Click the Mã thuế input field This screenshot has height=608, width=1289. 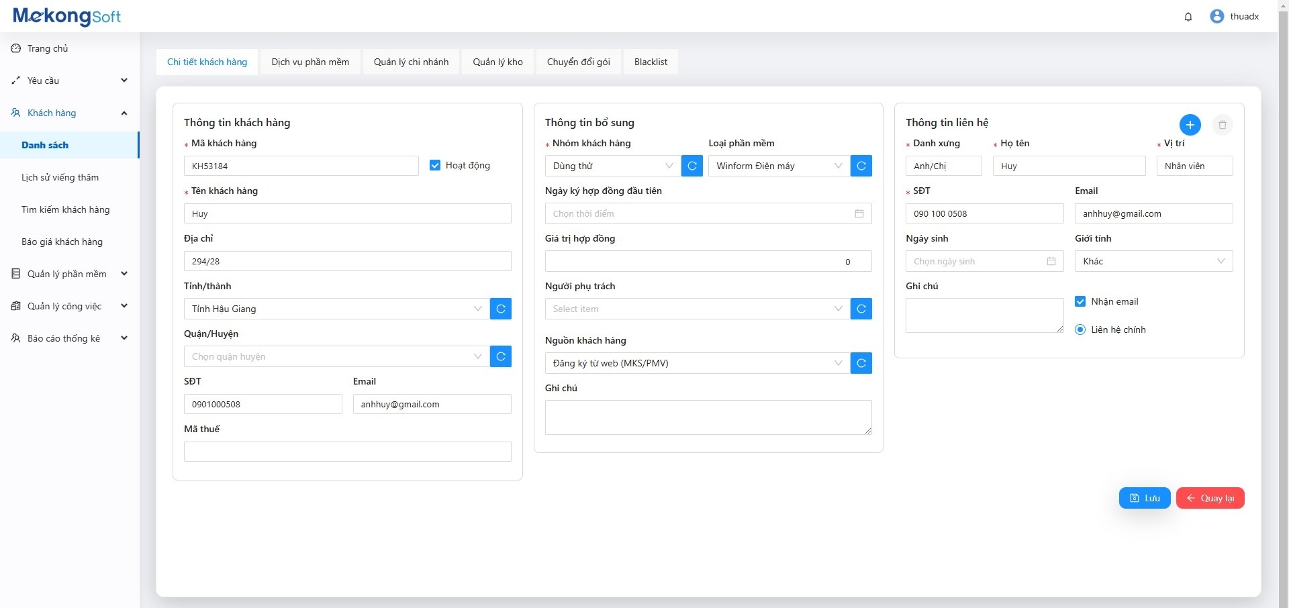[x=347, y=452]
